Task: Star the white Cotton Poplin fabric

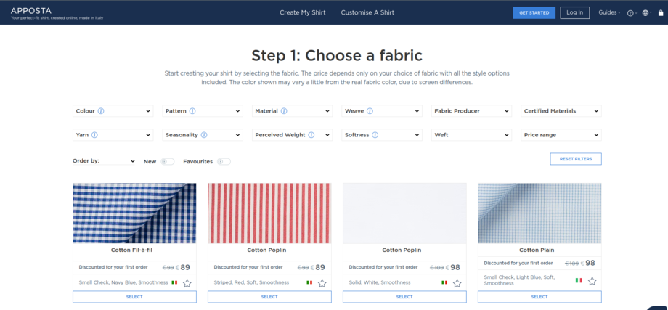Action: click(x=457, y=283)
